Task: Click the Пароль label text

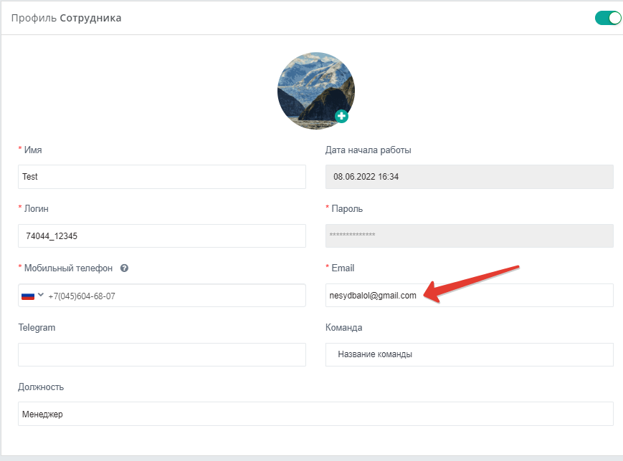Action: pyautogui.click(x=347, y=209)
